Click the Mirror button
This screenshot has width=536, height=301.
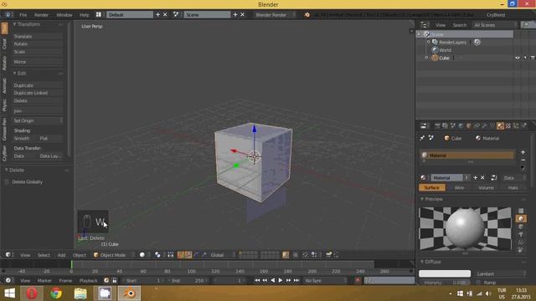click(x=38, y=62)
